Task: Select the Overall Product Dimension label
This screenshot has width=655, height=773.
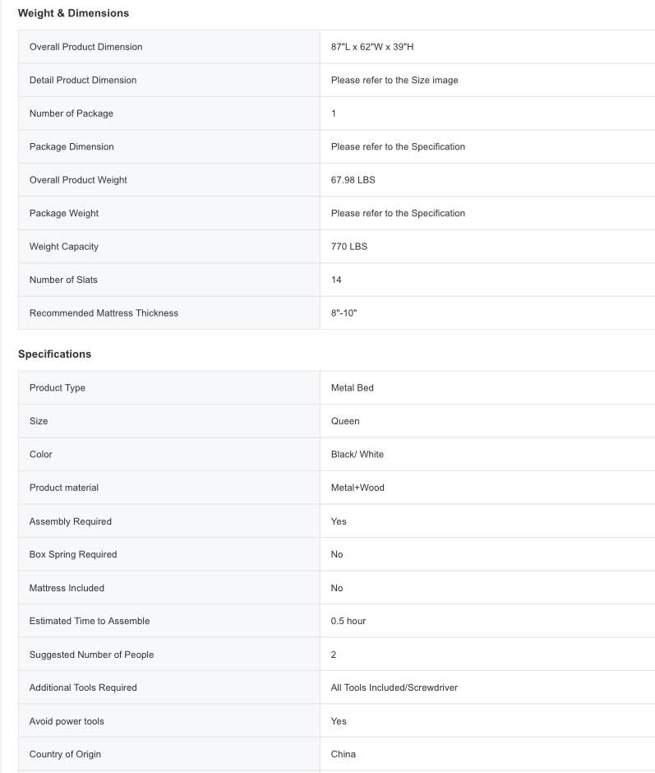Action: point(85,47)
